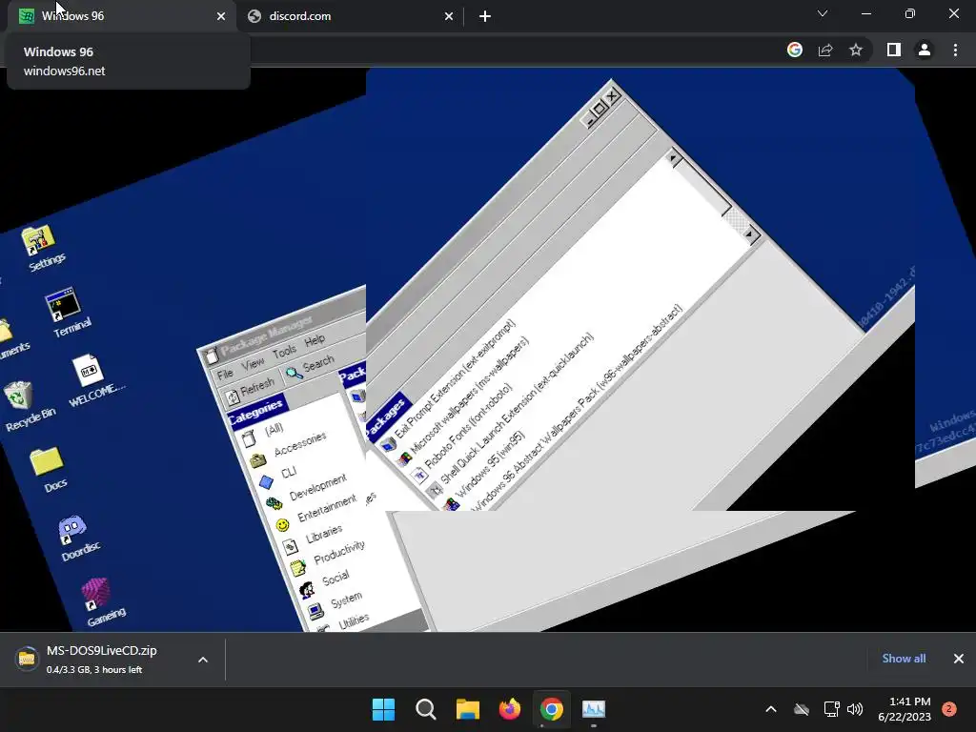Select the System category
This screenshot has height=732, width=976.
335,605
